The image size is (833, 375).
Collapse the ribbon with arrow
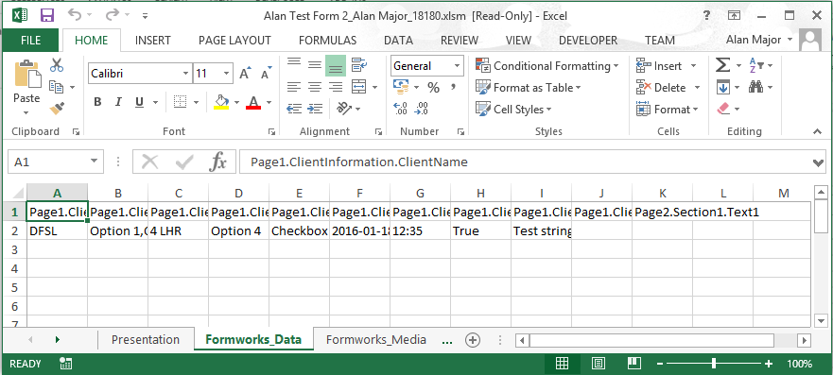(817, 131)
